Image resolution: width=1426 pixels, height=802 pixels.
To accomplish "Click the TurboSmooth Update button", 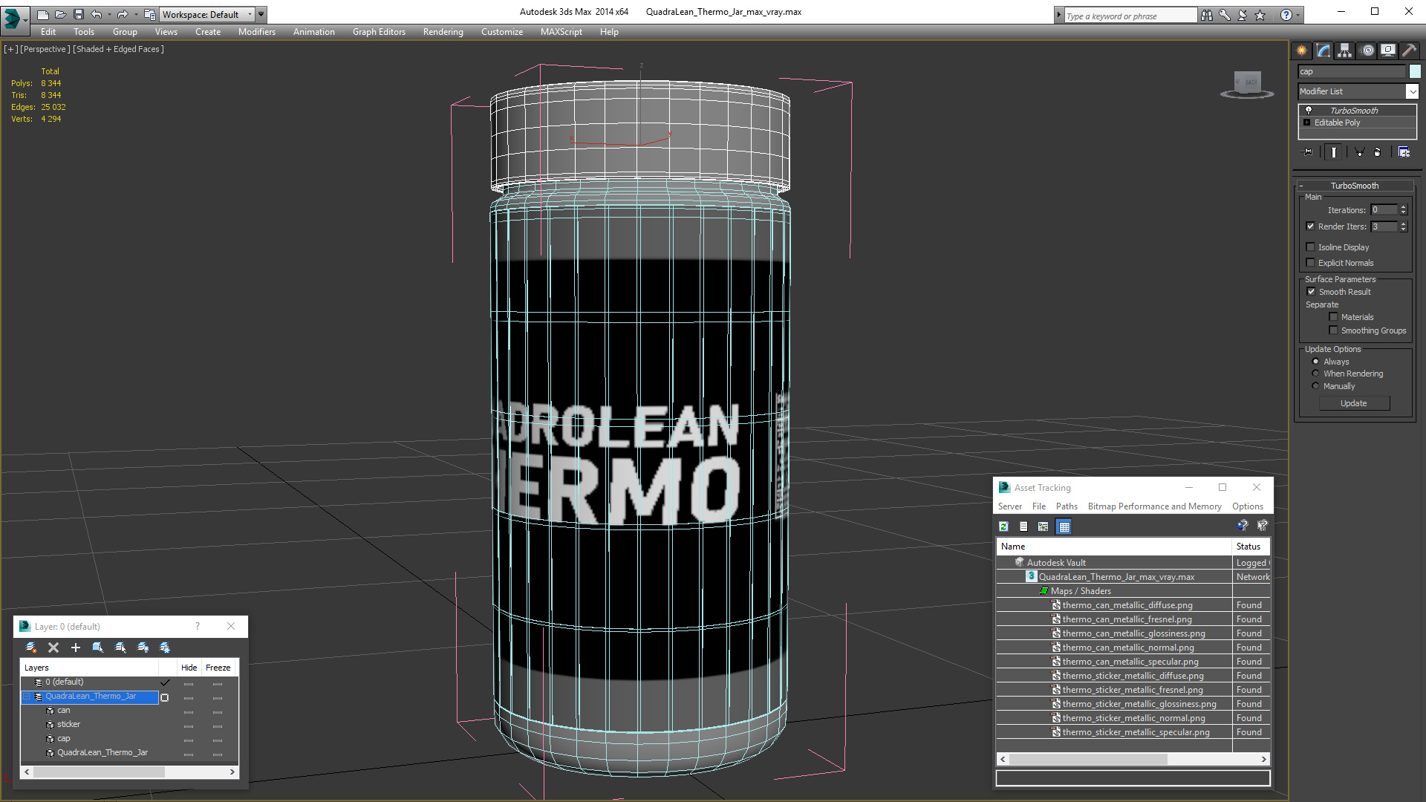I will (x=1354, y=403).
